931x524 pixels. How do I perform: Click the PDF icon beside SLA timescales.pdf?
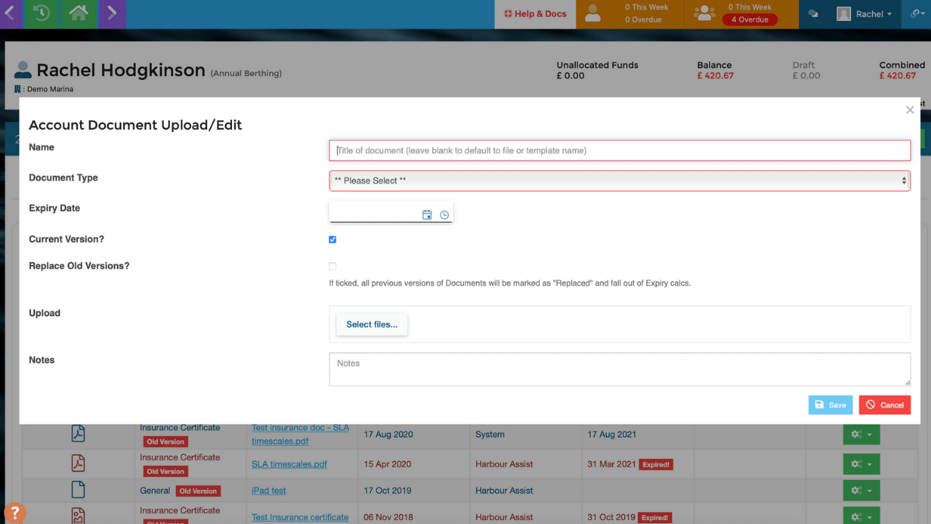(78, 463)
